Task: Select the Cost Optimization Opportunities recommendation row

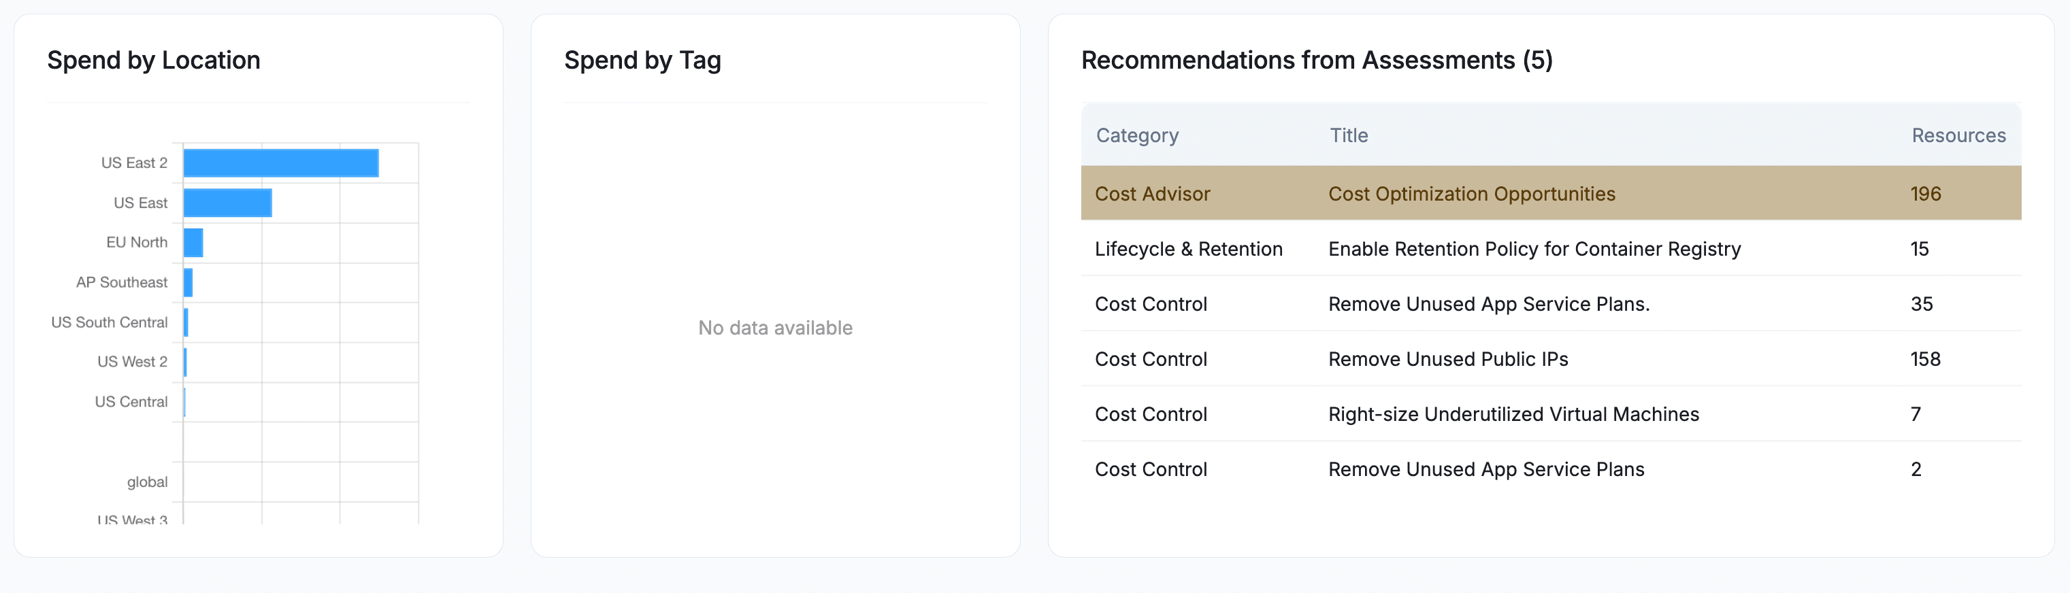Action: pos(1471,194)
